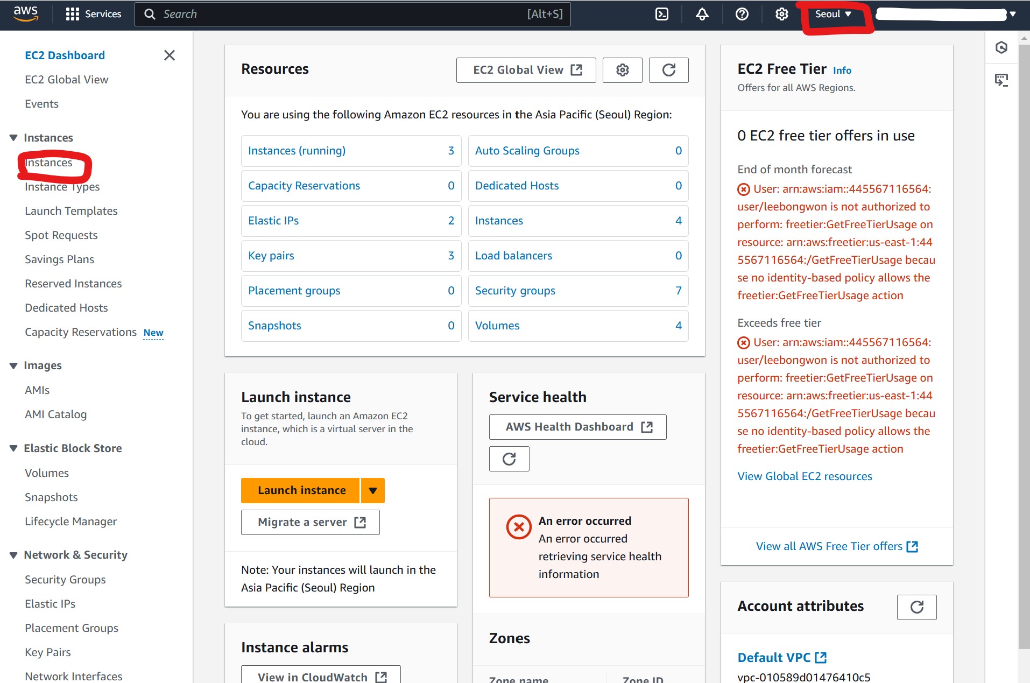
Task: Click View Global EC2 resources
Action: tap(805, 476)
